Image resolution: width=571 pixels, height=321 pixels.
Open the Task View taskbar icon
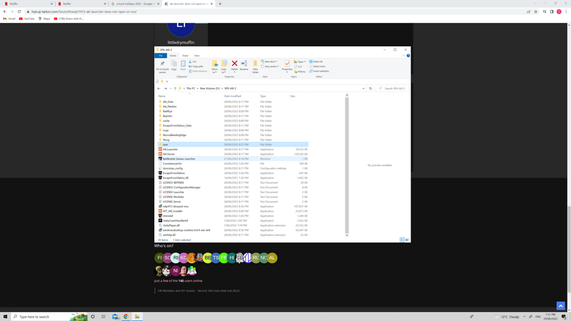(103, 317)
